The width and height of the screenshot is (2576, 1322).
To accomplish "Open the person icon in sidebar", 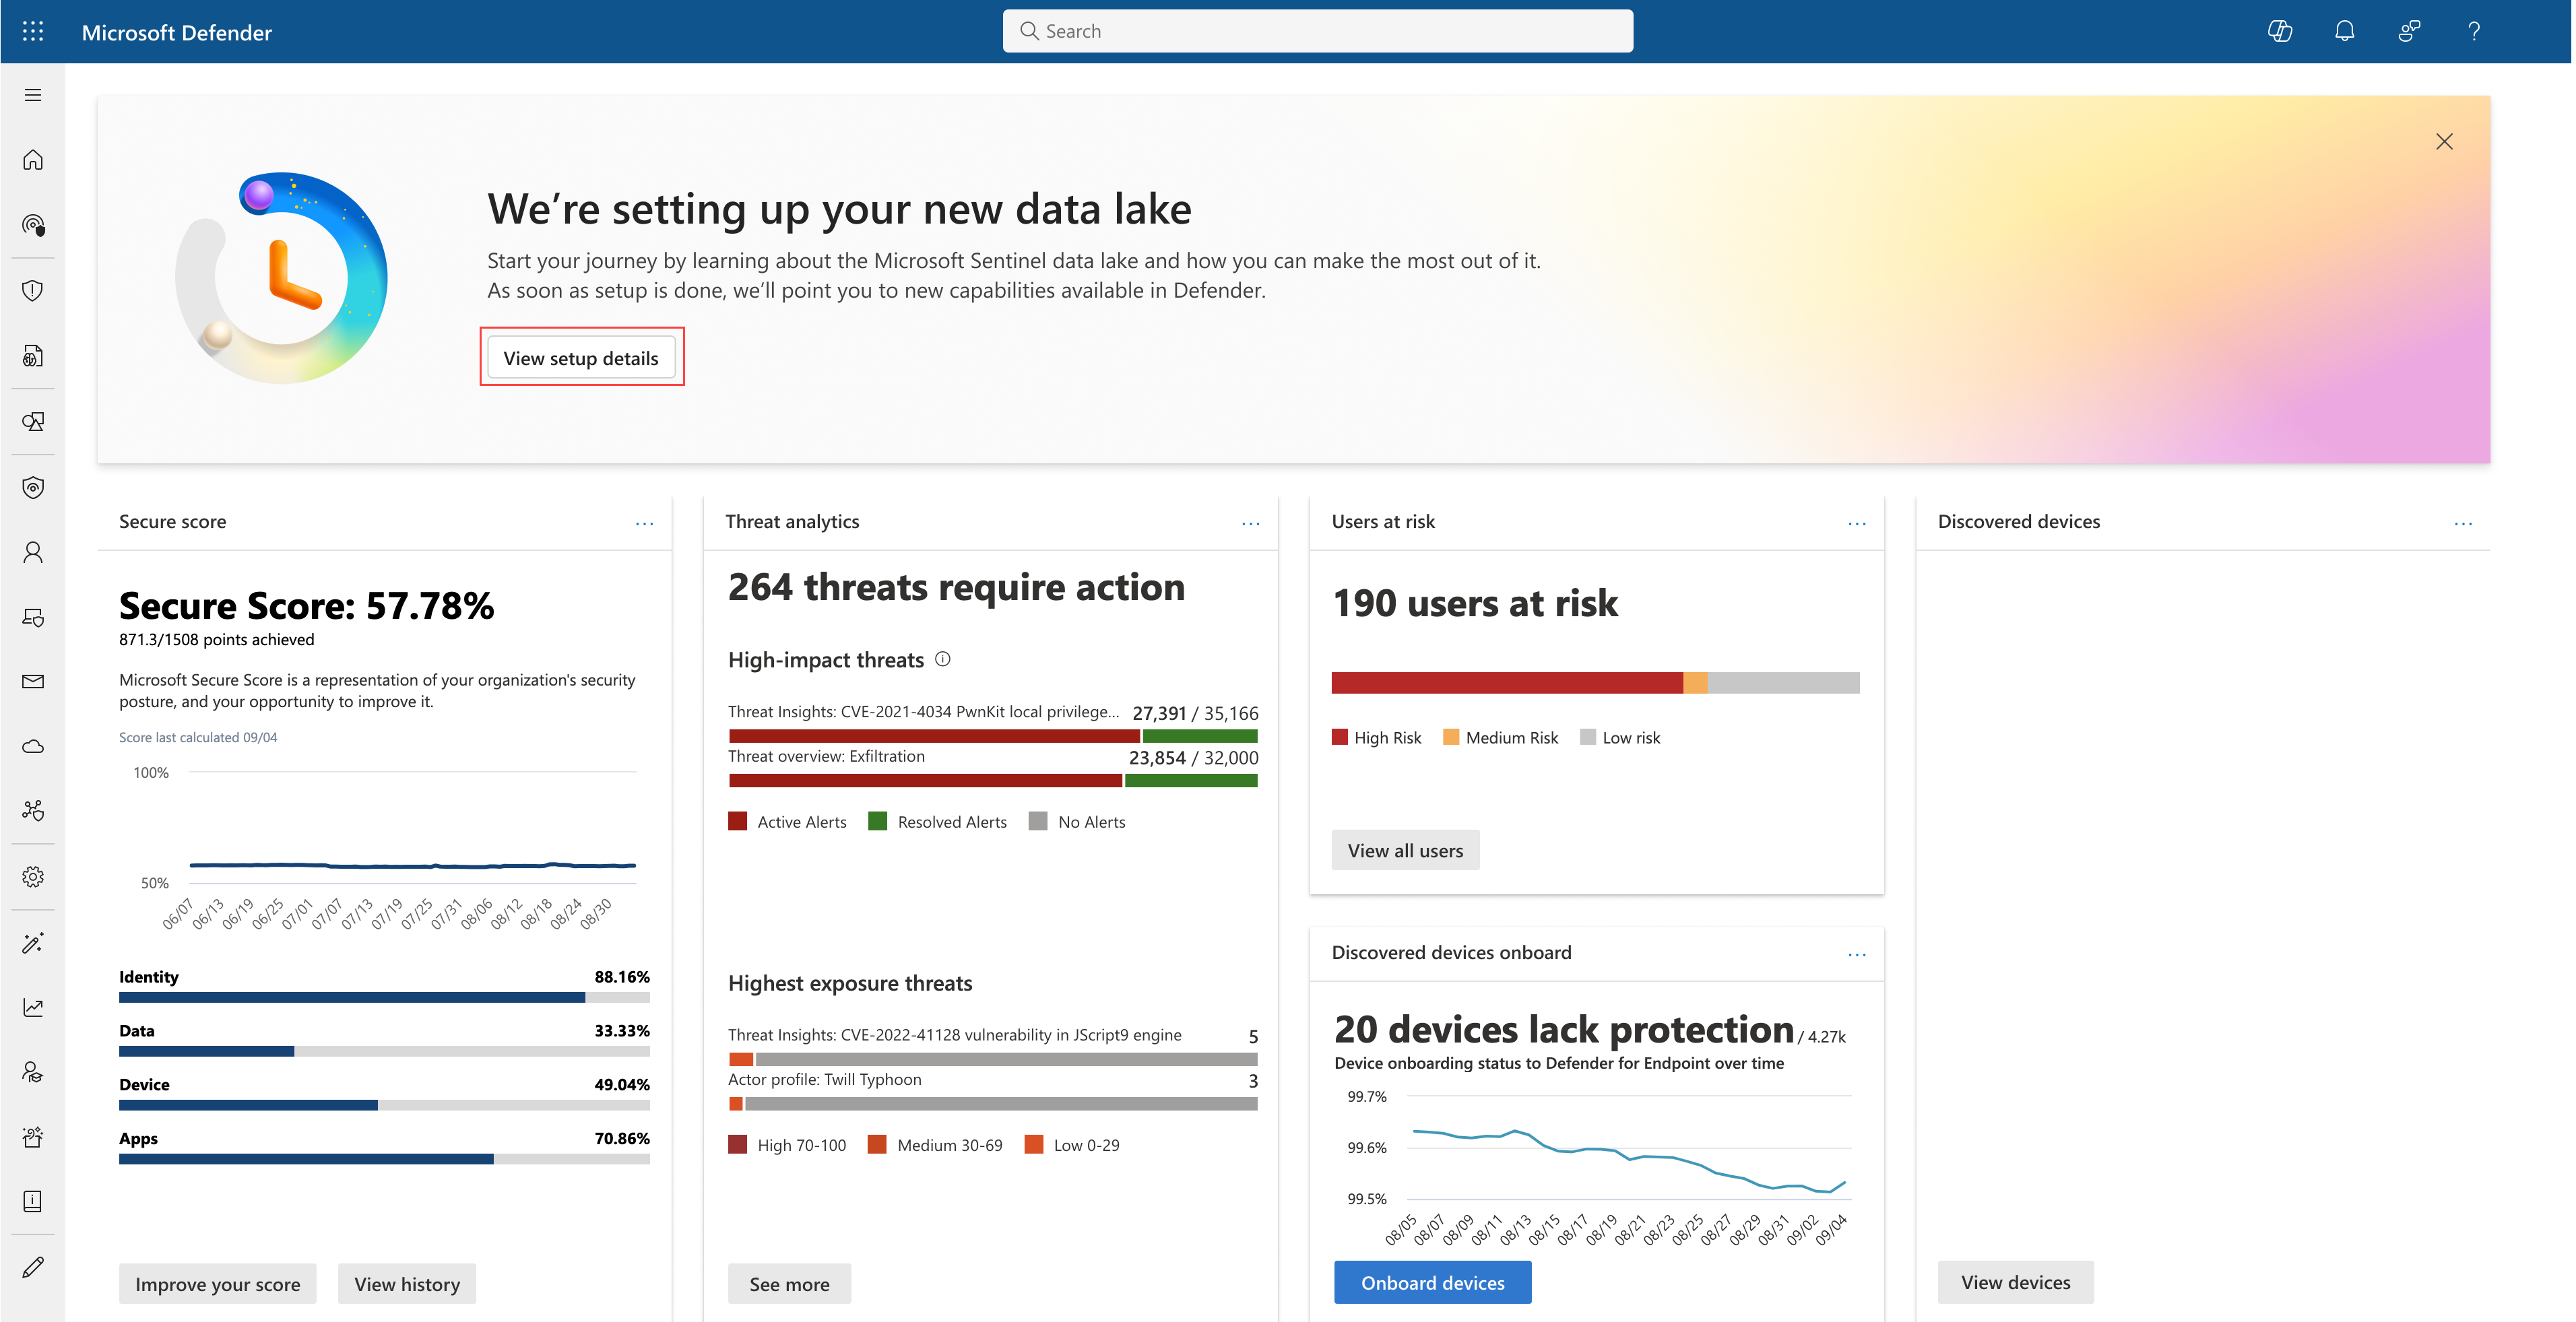I will click(33, 552).
